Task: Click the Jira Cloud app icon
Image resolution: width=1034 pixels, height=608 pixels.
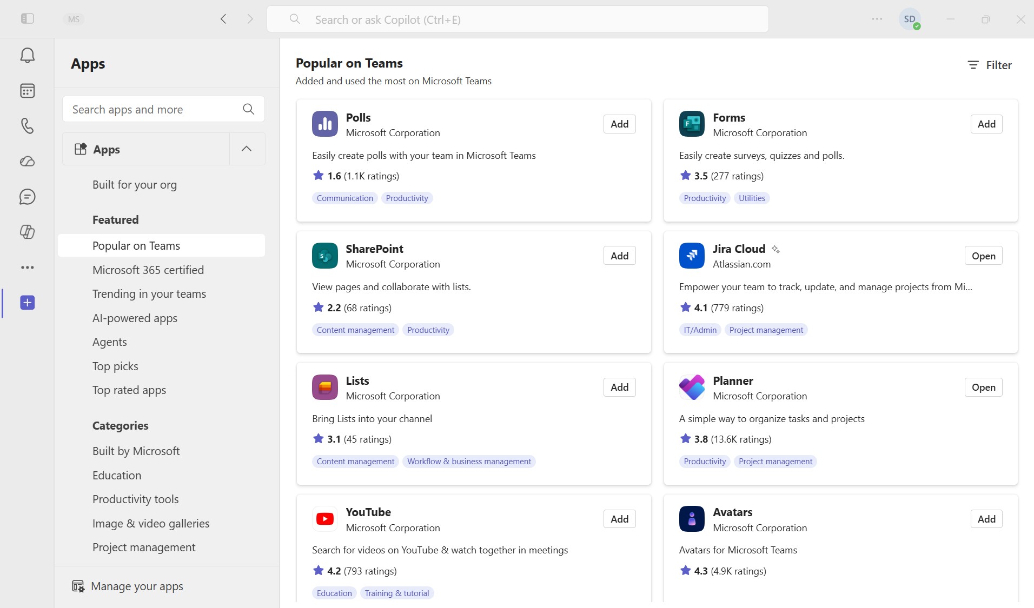Action: click(x=692, y=256)
